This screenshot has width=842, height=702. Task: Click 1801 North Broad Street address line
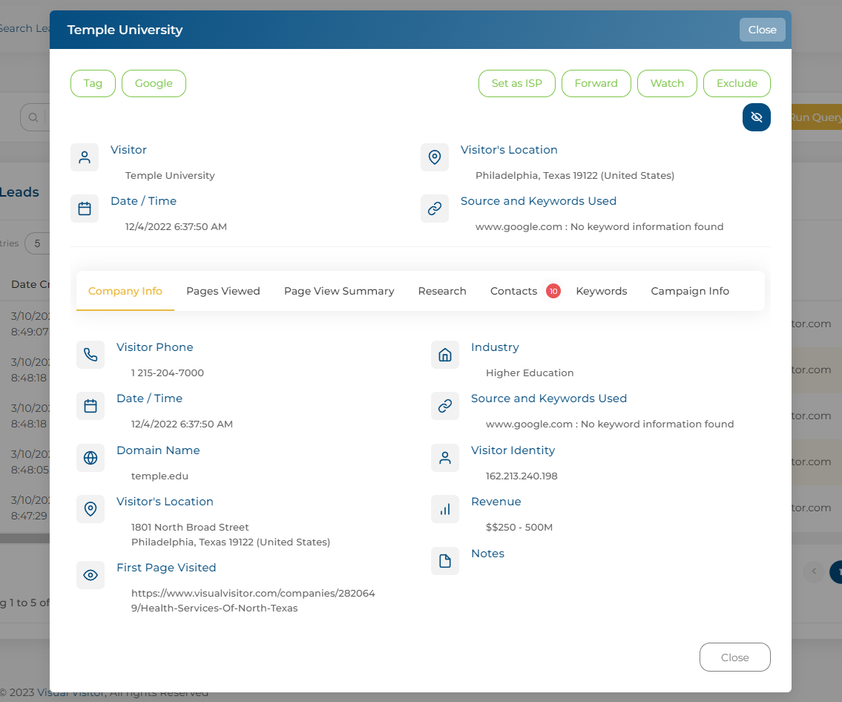[190, 527]
